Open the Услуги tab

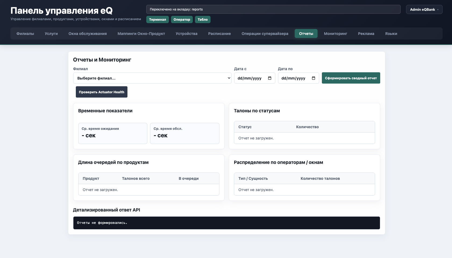click(51, 34)
